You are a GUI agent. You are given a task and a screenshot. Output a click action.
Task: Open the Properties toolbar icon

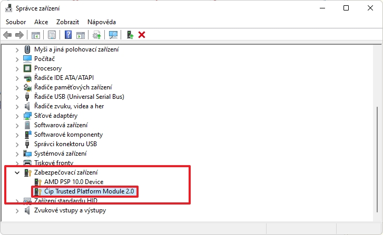pos(52,35)
